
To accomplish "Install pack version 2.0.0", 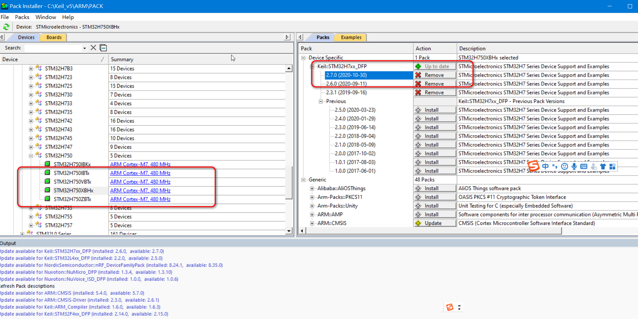I will click(435, 153).
